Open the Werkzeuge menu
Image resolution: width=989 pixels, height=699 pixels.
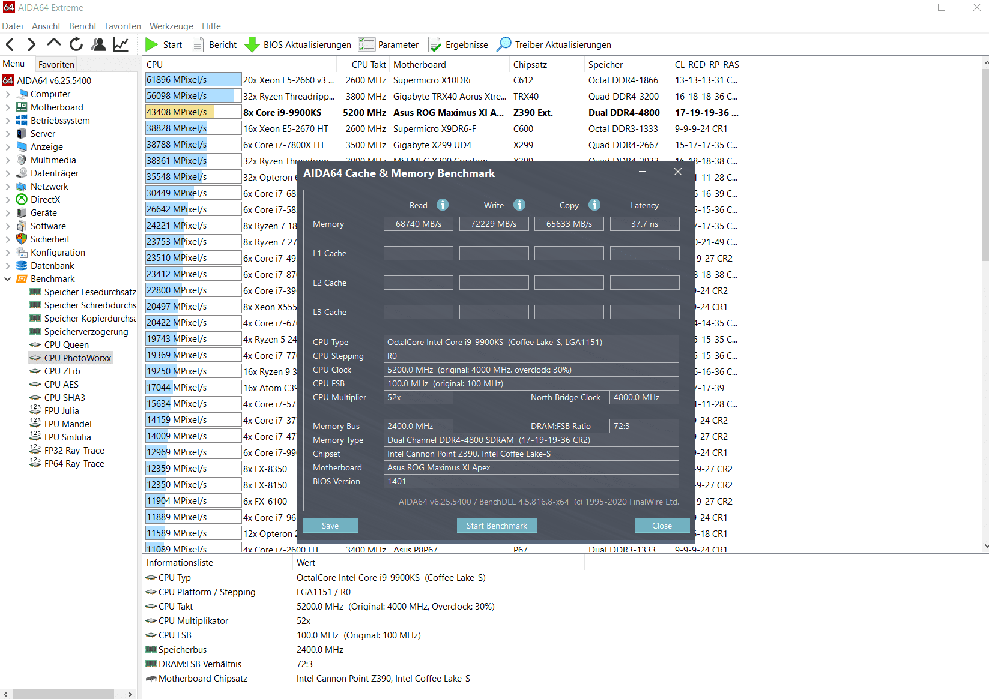point(171,26)
